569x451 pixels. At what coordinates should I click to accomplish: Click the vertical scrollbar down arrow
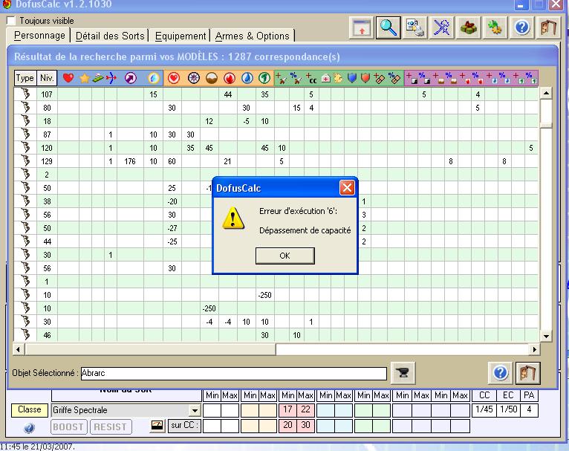(546, 336)
